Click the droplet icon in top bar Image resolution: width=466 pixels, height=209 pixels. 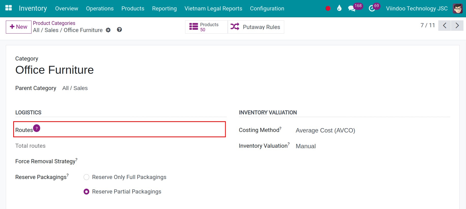pyautogui.click(x=339, y=8)
